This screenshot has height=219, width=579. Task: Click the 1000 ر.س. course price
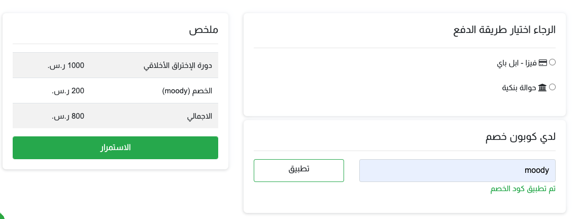pyautogui.click(x=66, y=65)
